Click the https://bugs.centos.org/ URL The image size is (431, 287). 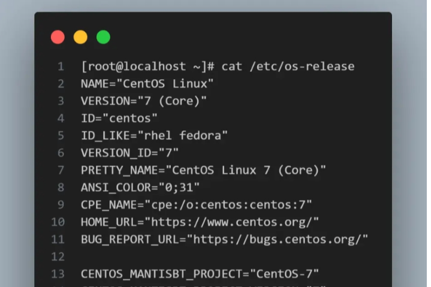[x=277, y=240]
